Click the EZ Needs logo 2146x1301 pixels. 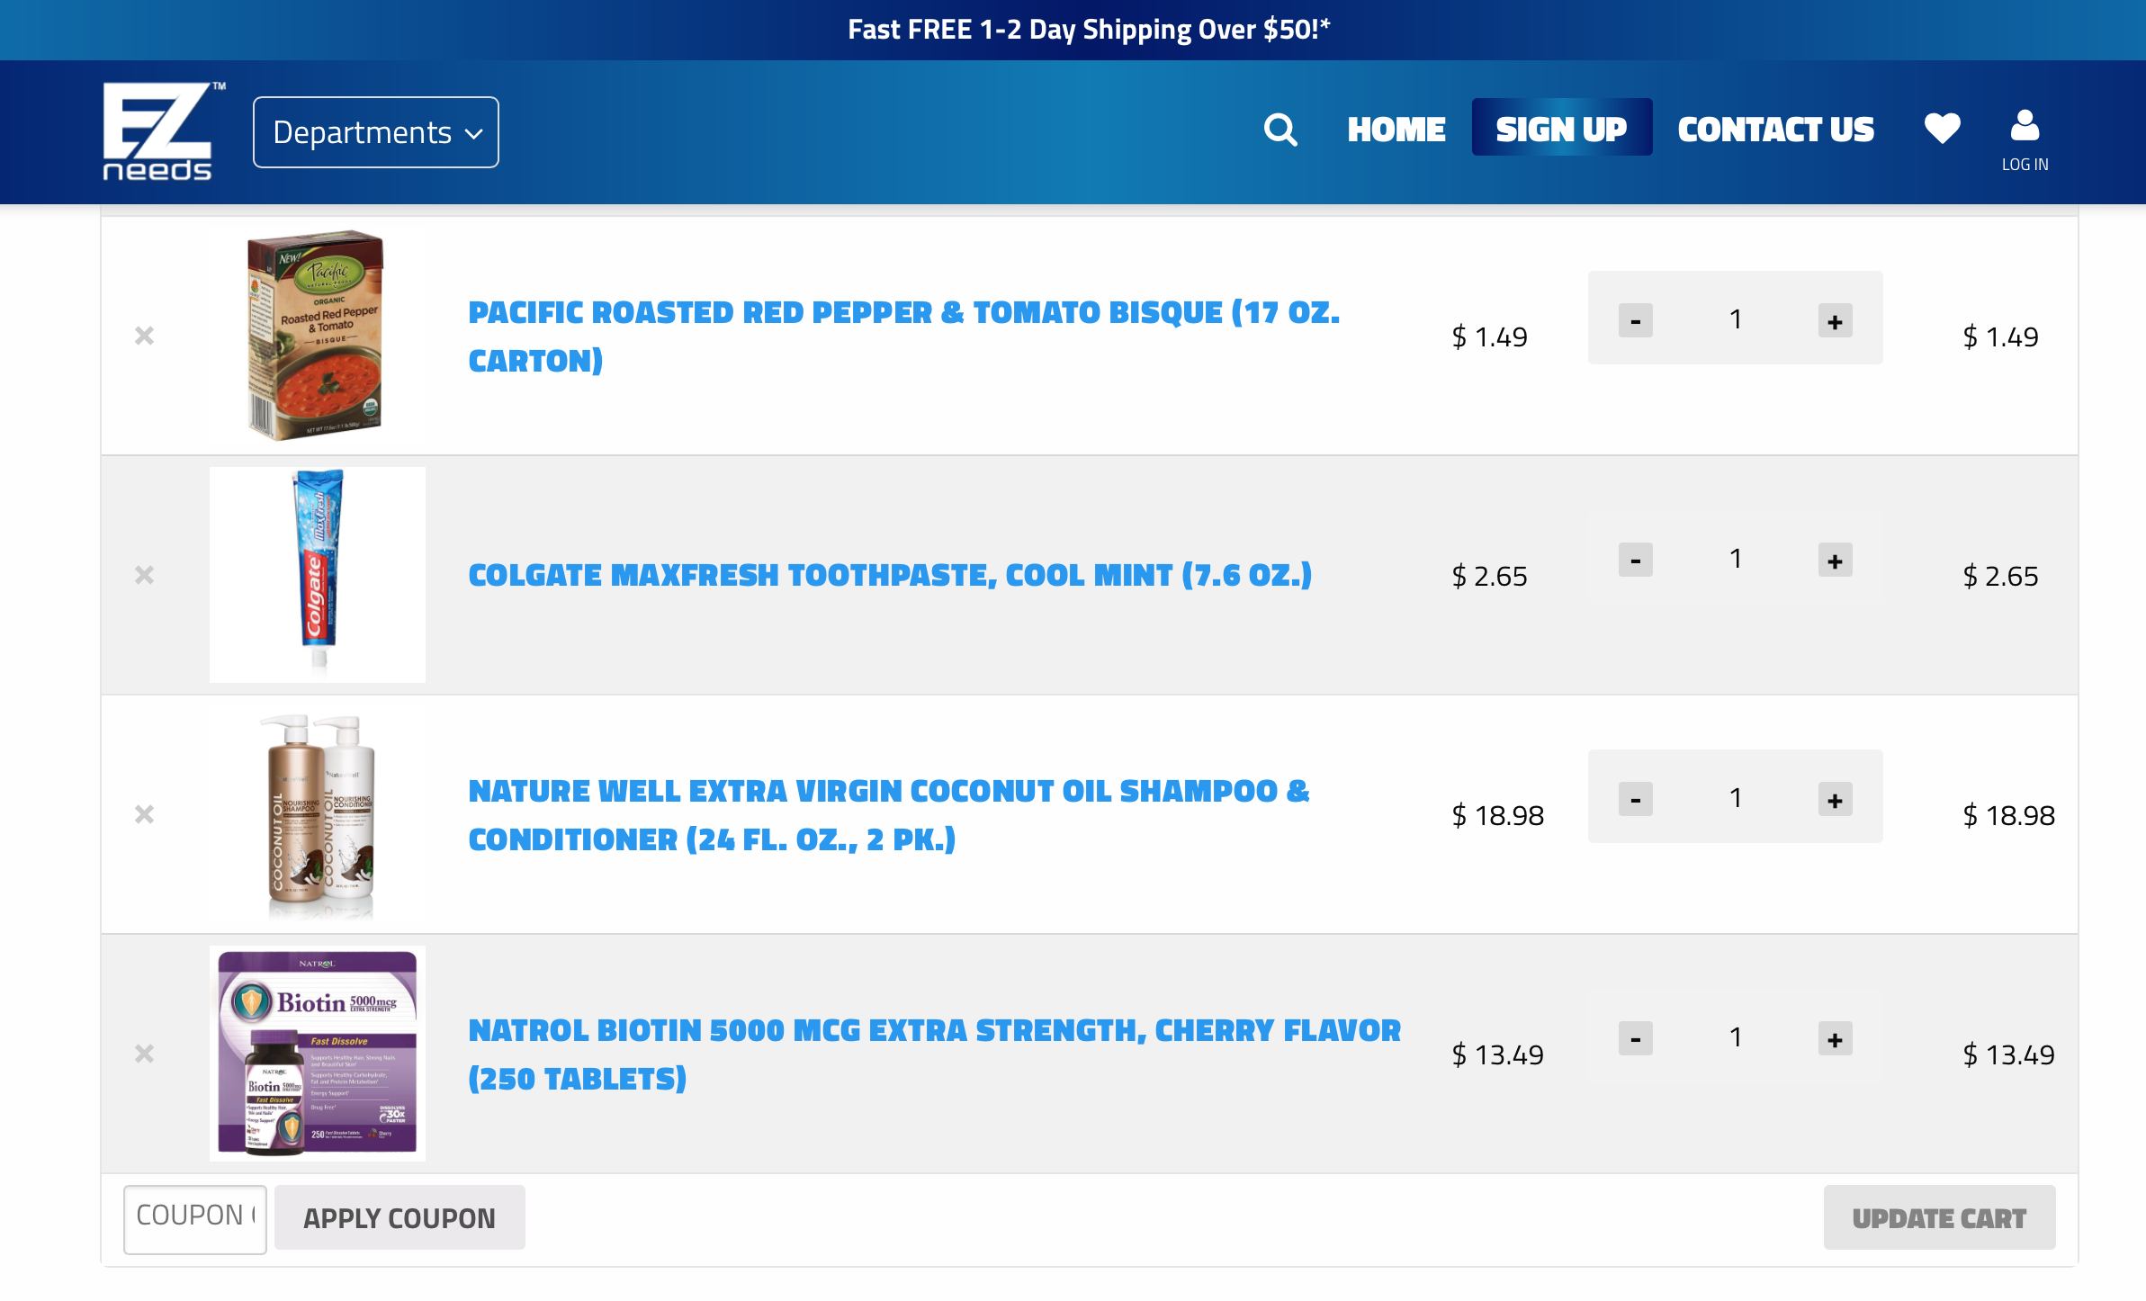pyautogui.click(x=163, y=131)
